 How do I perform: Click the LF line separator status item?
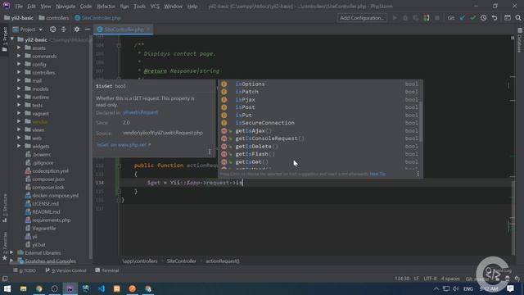(417, 279)
